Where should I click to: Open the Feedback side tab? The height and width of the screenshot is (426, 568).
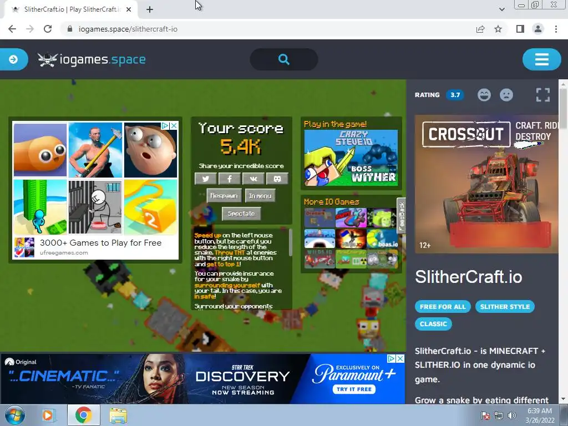point(402,216)
